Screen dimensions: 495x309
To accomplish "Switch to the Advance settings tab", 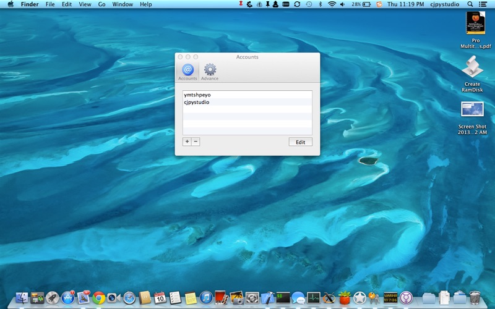I will point(210,72).
